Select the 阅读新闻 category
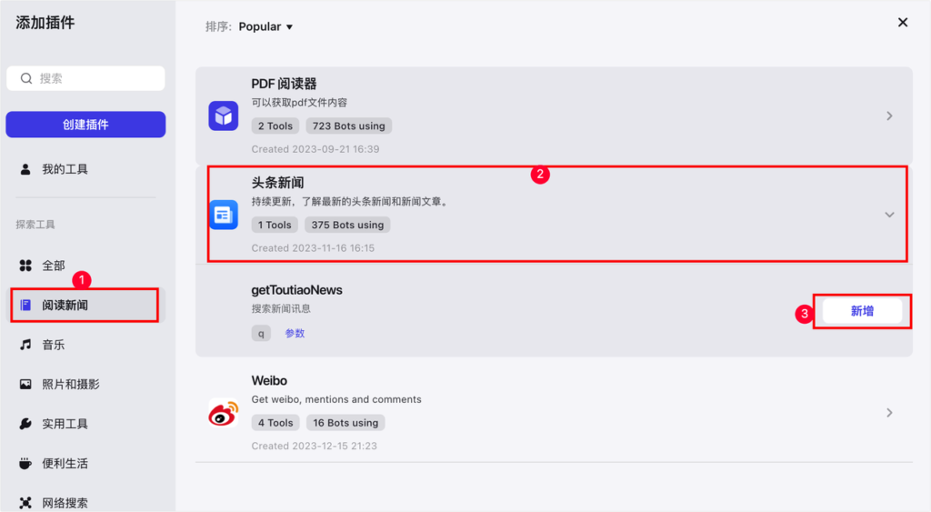The image size is (931, 512). [x=85, y=306]
